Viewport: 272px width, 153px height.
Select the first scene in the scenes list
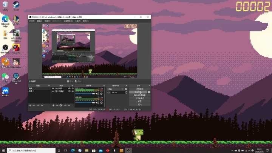pyautogui.click(x=39, y=89)
